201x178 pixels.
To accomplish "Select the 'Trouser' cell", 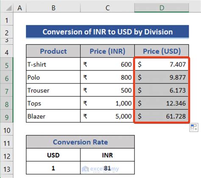I will [53, 90].
